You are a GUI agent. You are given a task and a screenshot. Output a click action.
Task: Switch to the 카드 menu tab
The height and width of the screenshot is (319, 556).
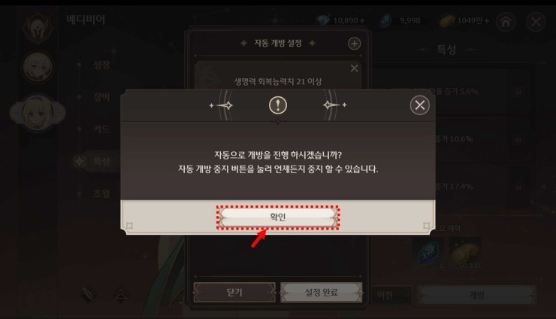tap(101, 129)
